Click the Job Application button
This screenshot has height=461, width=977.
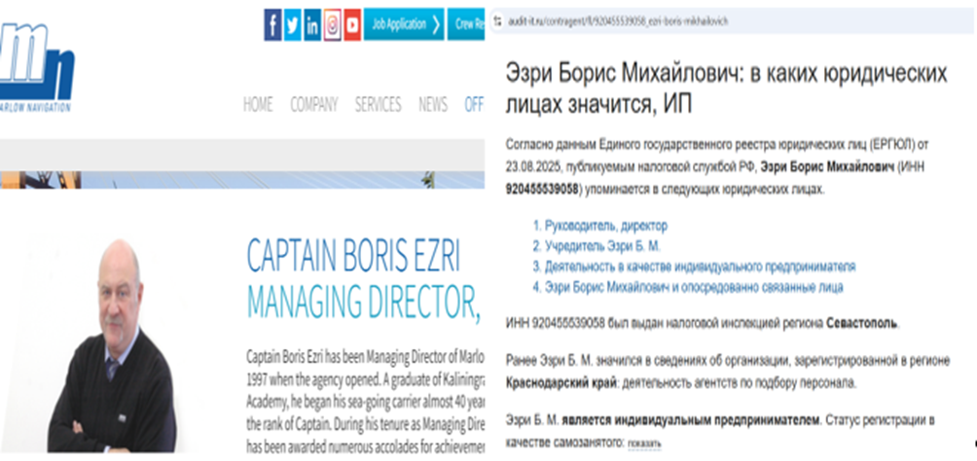[x=404, y=24]
